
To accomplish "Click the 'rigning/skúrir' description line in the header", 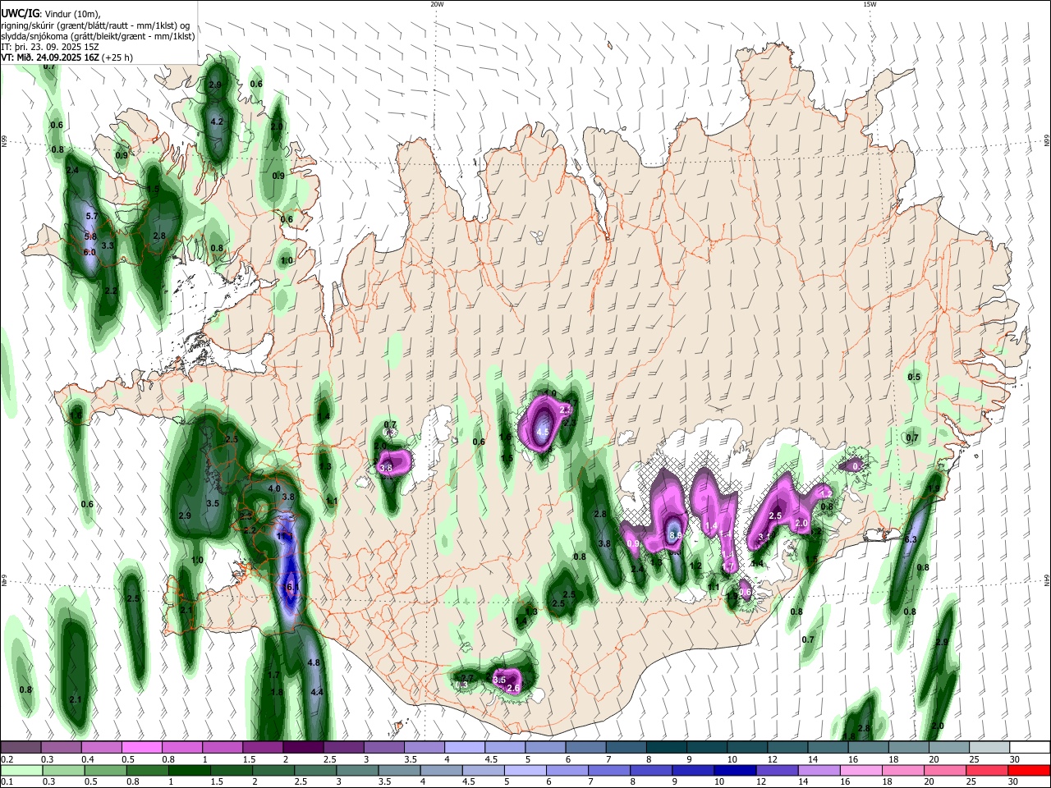I will point(94,25).
